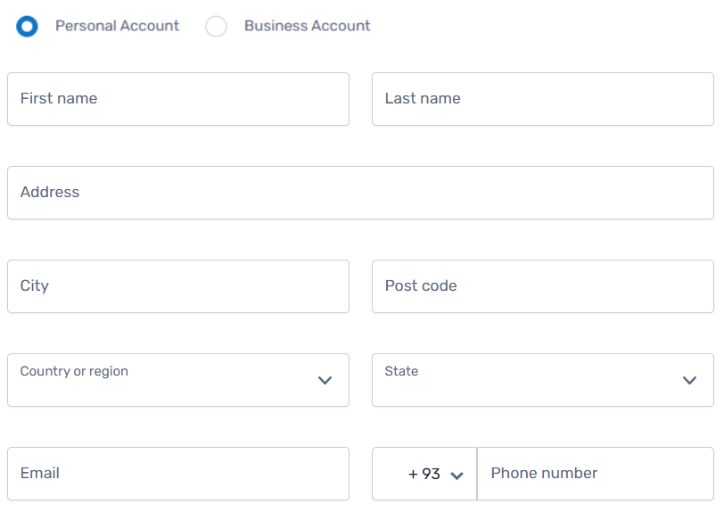Click the chevron beside +93 code
Image resolution: width=724 pixels, height=521 pixels.
pyautogui.click(x=457, y=475)
